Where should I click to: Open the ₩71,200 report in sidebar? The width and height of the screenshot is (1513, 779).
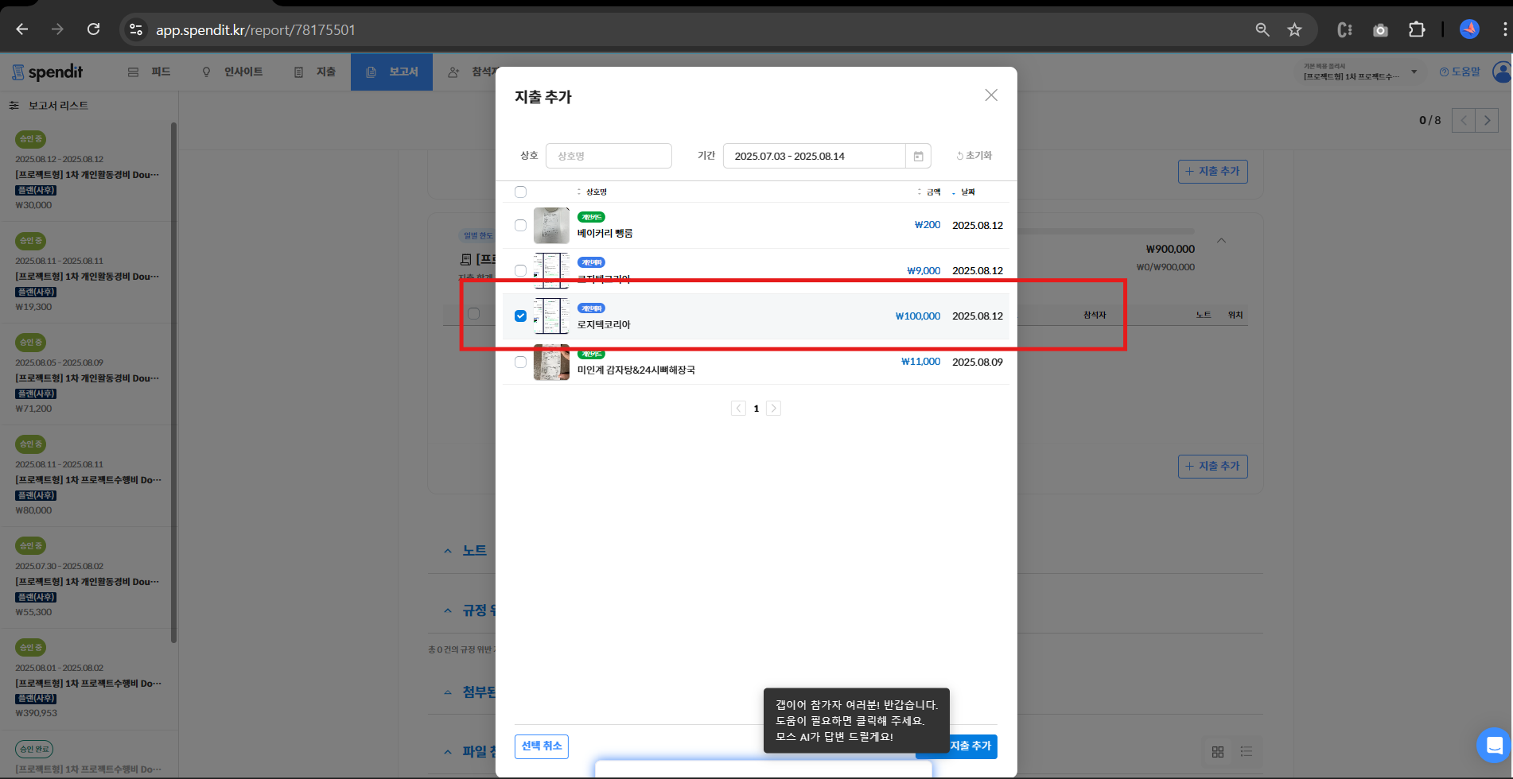tap(88, 374)
